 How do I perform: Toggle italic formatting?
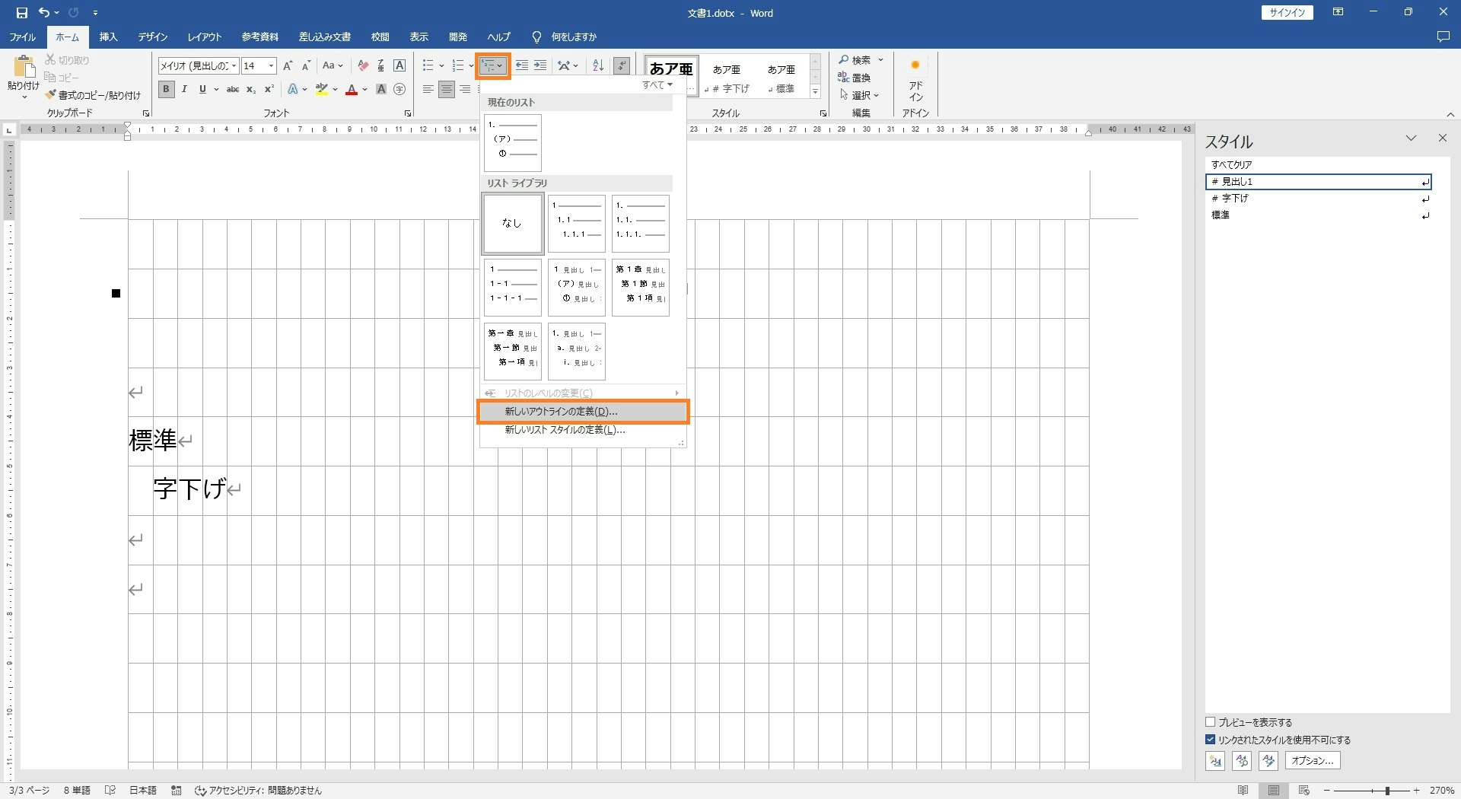pyautogui.click(x=184, y=90)
